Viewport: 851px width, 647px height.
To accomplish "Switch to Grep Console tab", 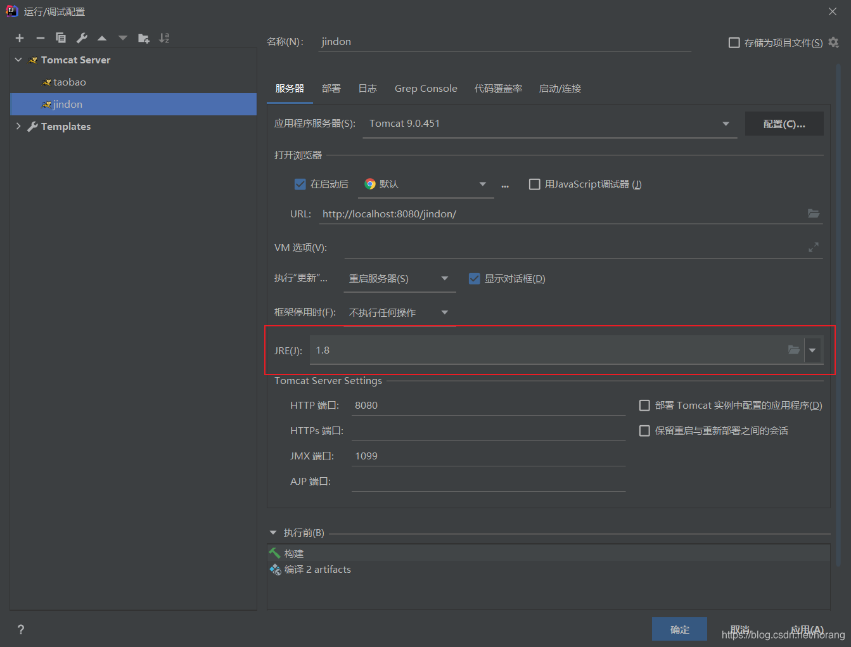I will tap(426, 89).
